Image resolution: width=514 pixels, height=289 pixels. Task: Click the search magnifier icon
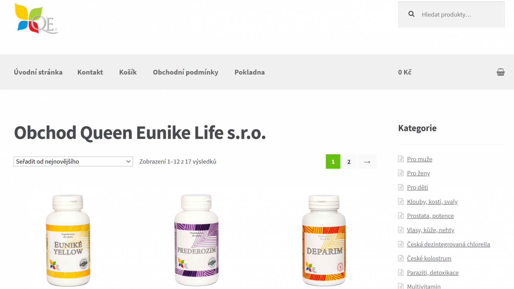point(411,14)
